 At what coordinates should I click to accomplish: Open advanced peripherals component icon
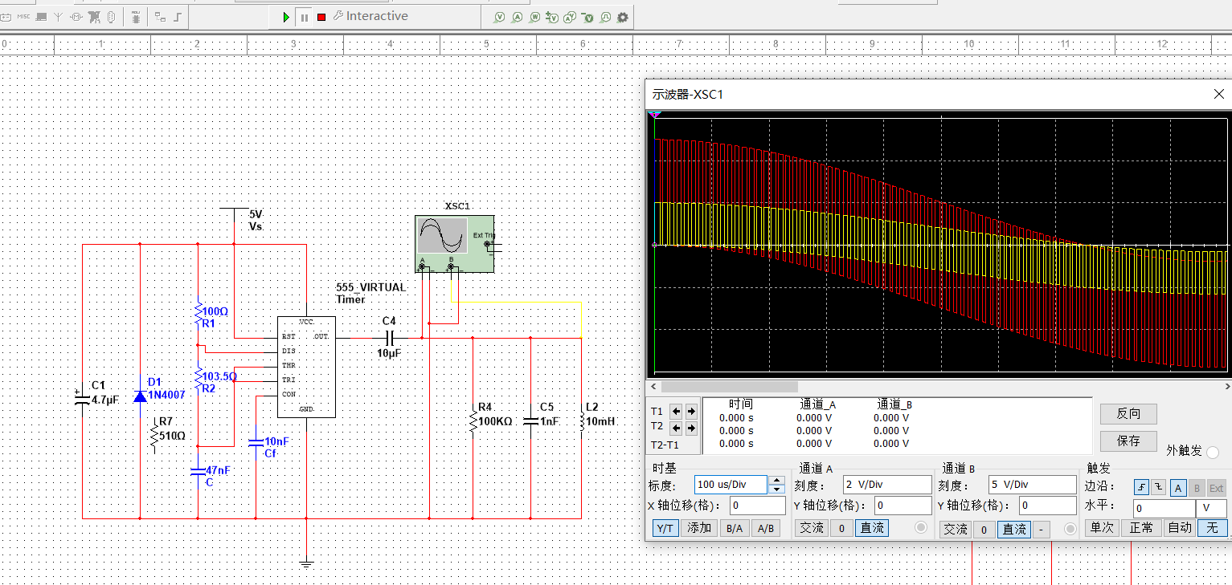pyautogui.click(x=41, y=17)
